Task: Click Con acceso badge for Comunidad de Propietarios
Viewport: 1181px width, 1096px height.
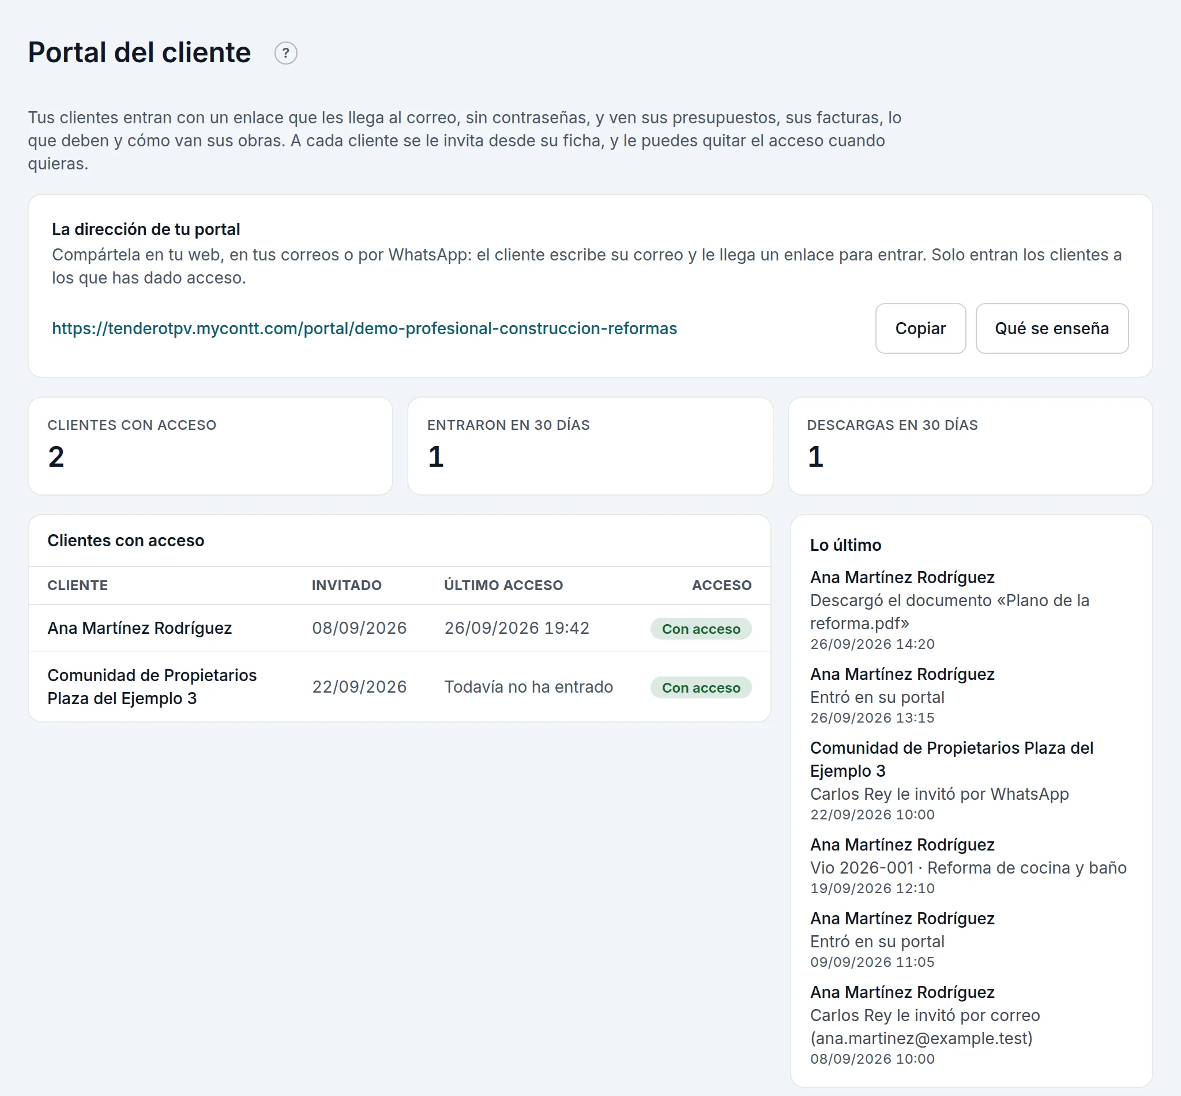Action: pyautogui.click(x=701, y=687)
